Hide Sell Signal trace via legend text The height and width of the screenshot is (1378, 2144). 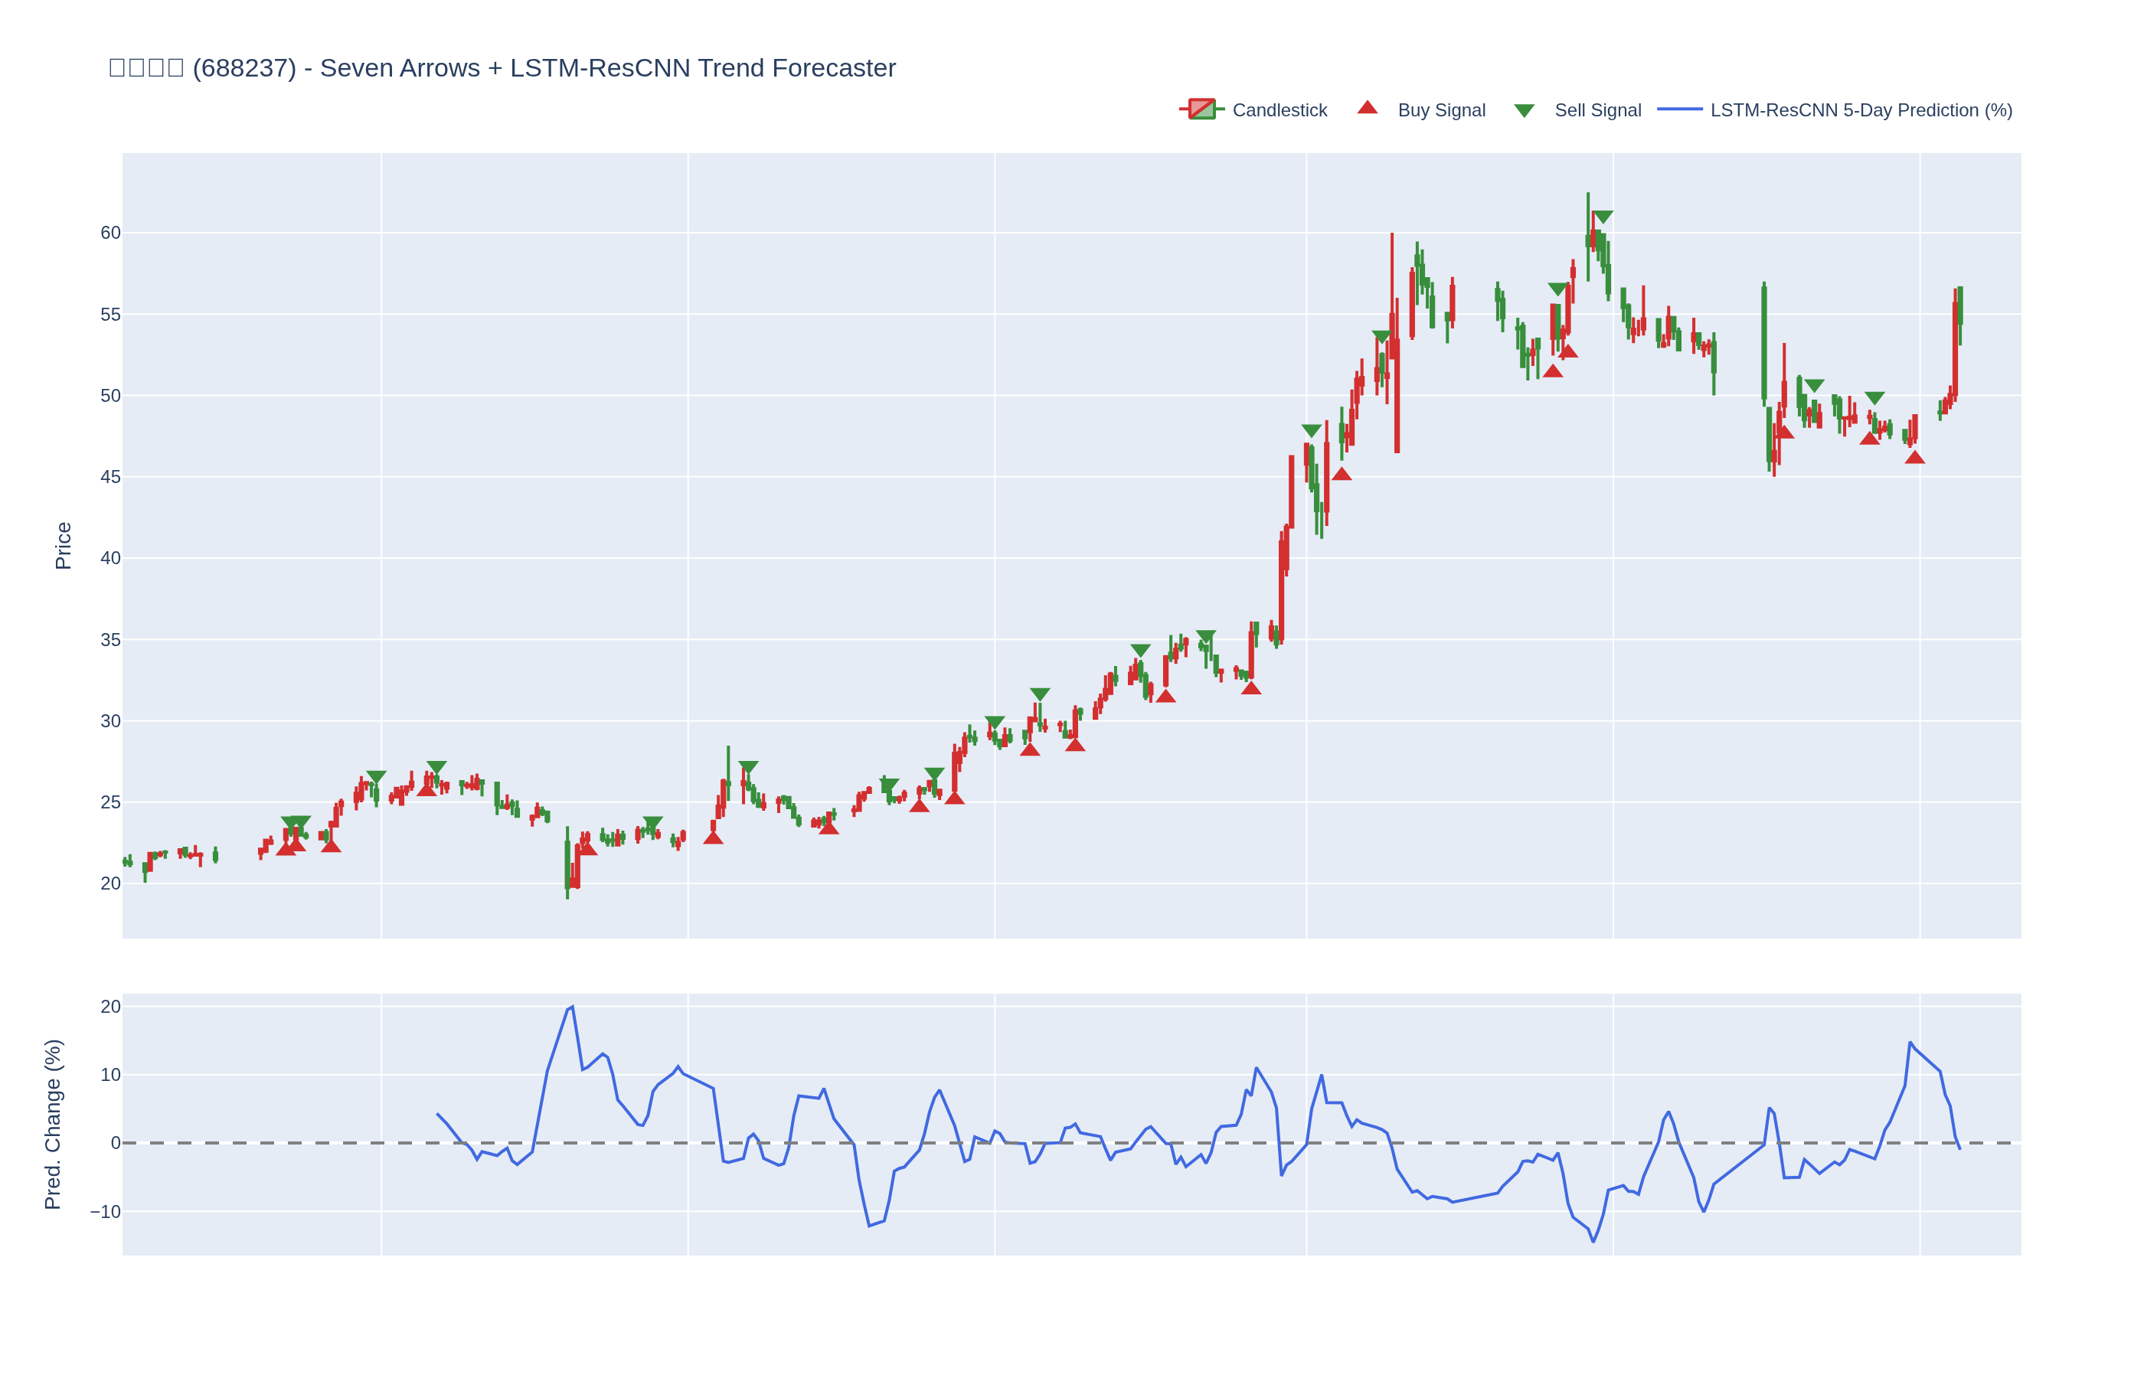click(1597, 110)
